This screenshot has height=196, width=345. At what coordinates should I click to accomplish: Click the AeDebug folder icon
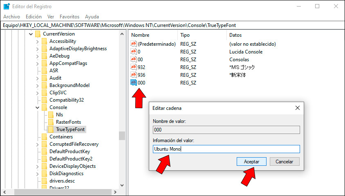point(44,56)
